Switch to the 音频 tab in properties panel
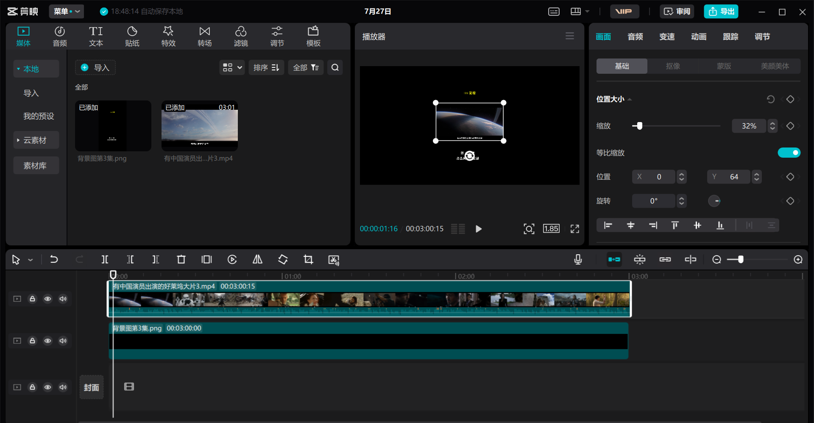Viewport: 814px width, 423px height. point(635,37)
